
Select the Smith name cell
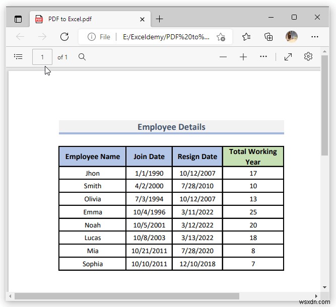point(93,186)
